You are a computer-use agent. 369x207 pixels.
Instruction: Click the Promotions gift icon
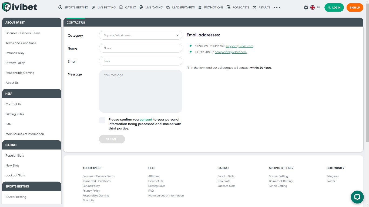[x=200, y=7]
